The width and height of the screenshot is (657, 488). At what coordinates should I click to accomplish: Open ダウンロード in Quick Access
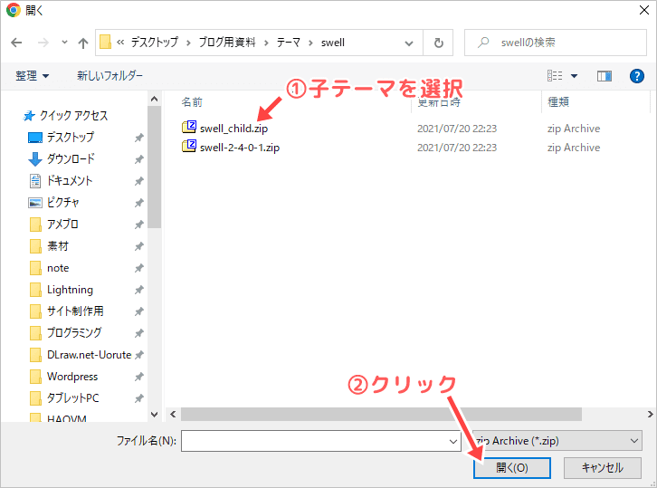coord(71,158)
